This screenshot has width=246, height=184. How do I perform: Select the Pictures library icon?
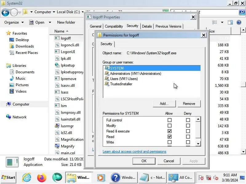[x=12, y=85]
